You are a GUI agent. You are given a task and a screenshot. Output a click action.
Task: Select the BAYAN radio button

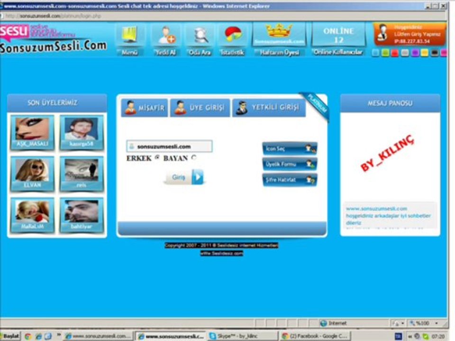tap(194, 157)
